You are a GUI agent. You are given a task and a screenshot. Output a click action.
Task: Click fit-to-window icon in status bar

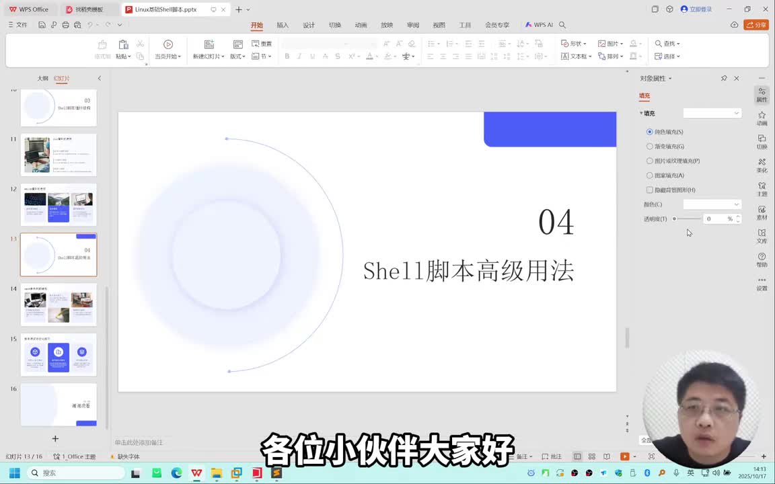tap(651, 456)
